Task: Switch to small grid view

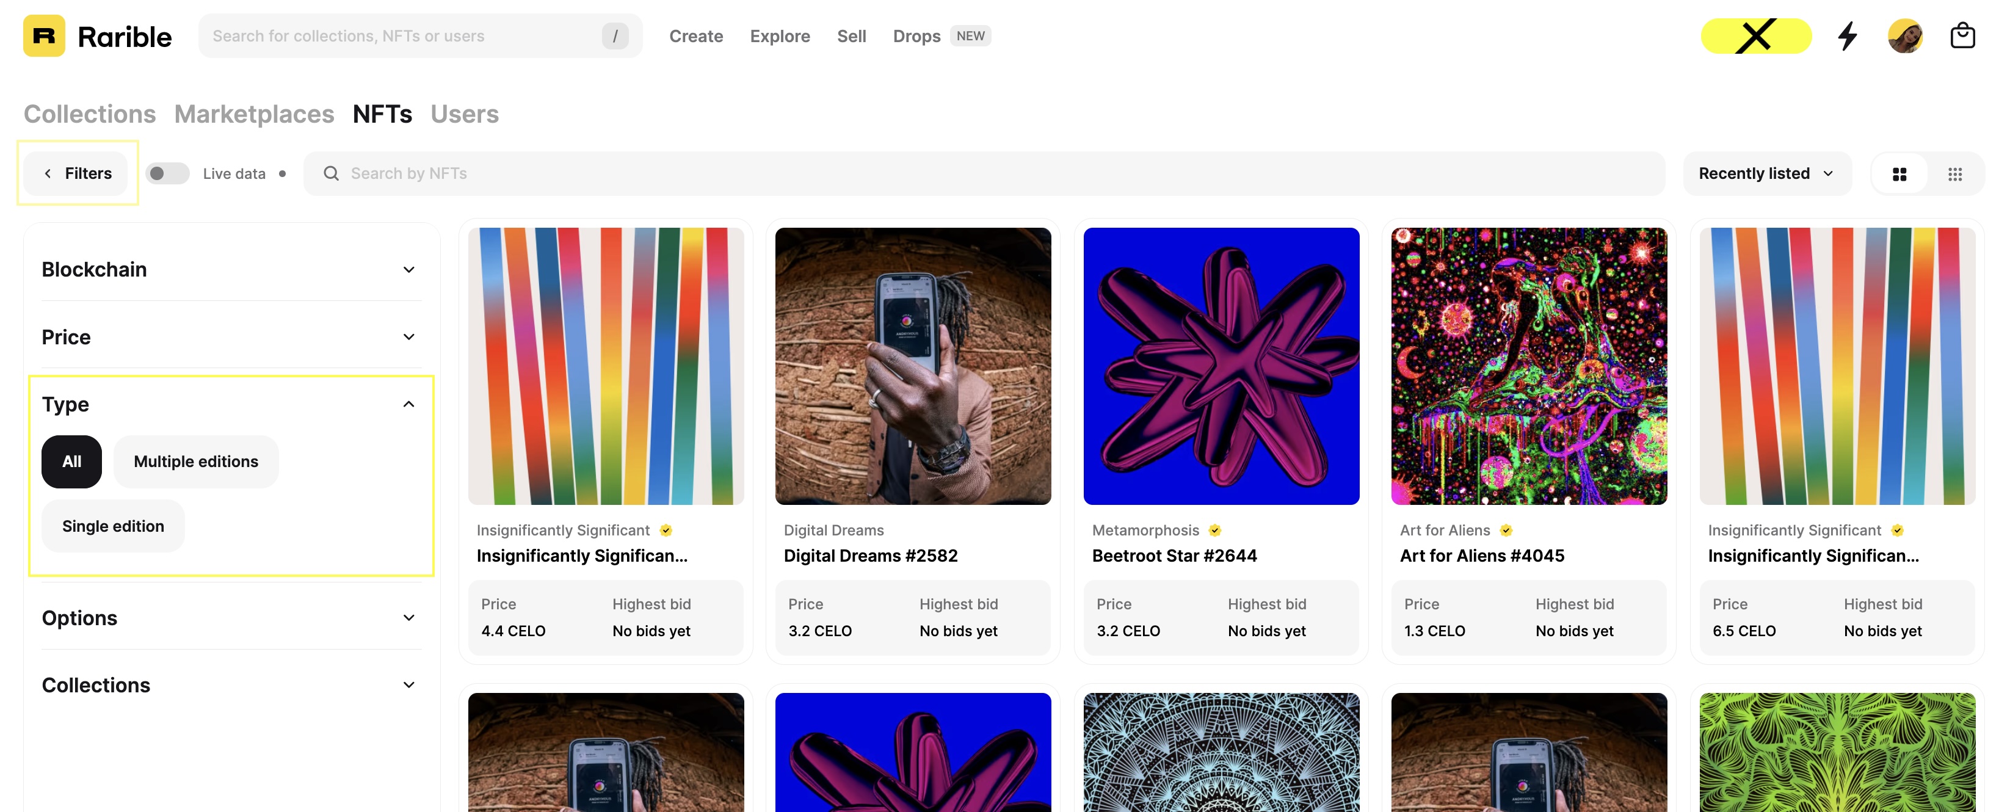Action: click(1954, 174)
